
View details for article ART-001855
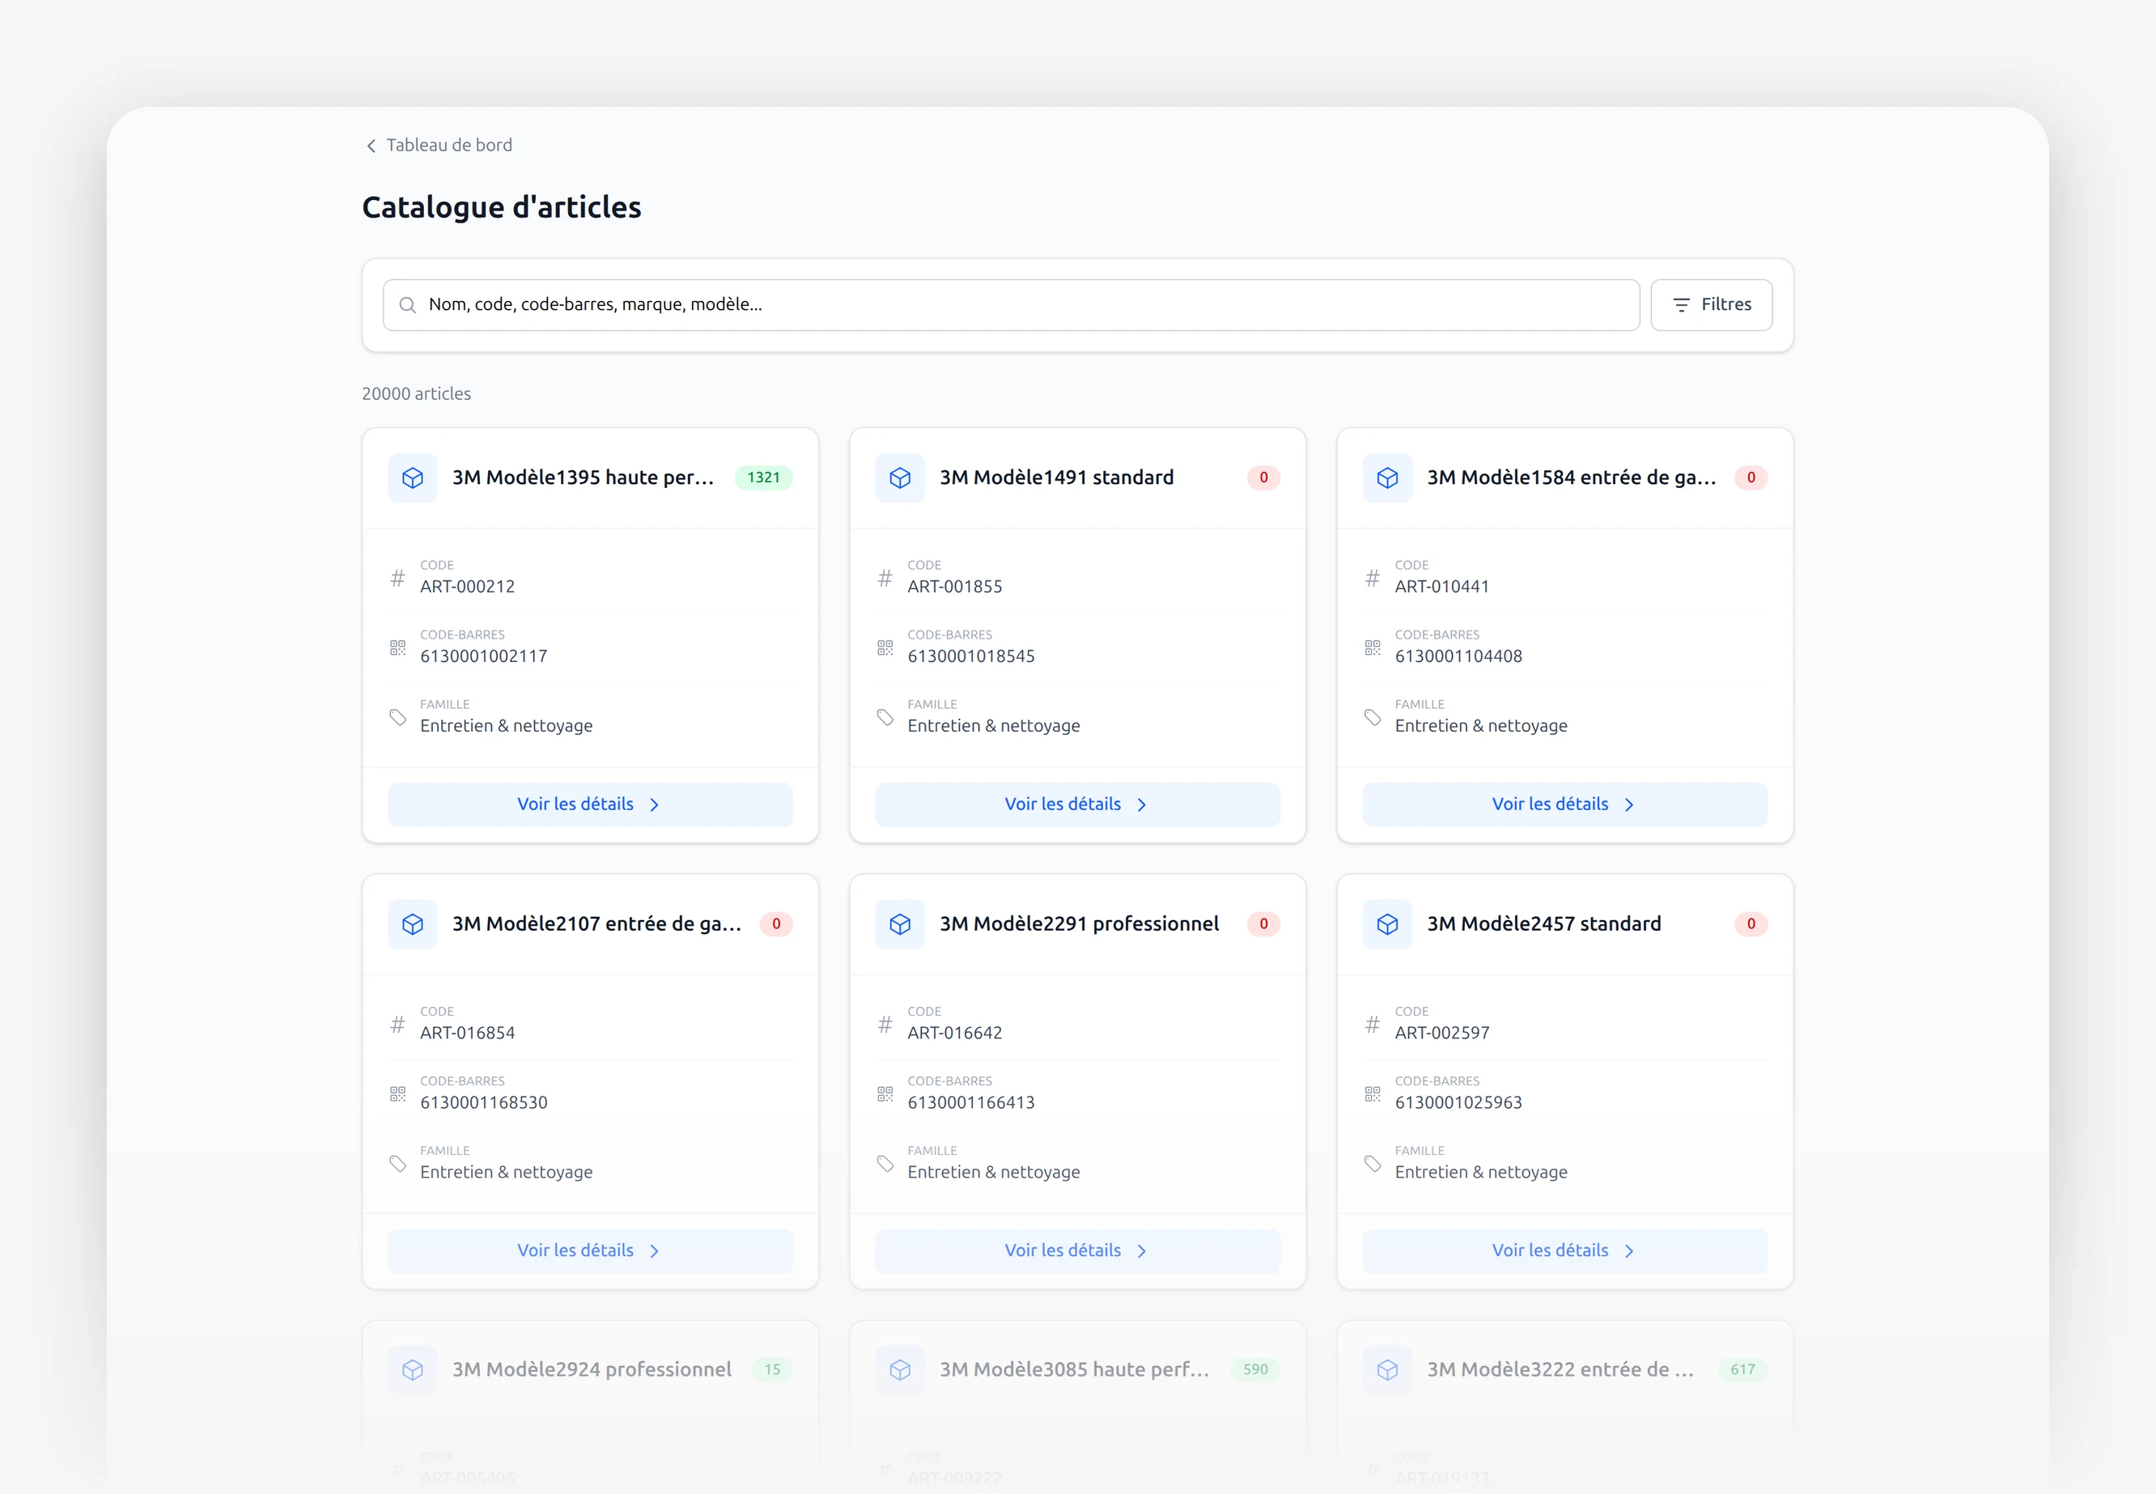click(x=1077, y=805)
